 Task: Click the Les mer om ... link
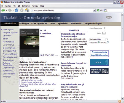49,55
